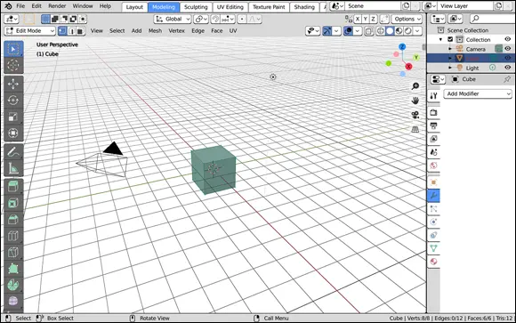Viewport: 516px width, 323px height.
Task: Toggle camera view with camera icon
Action: [x=415, y=115]
